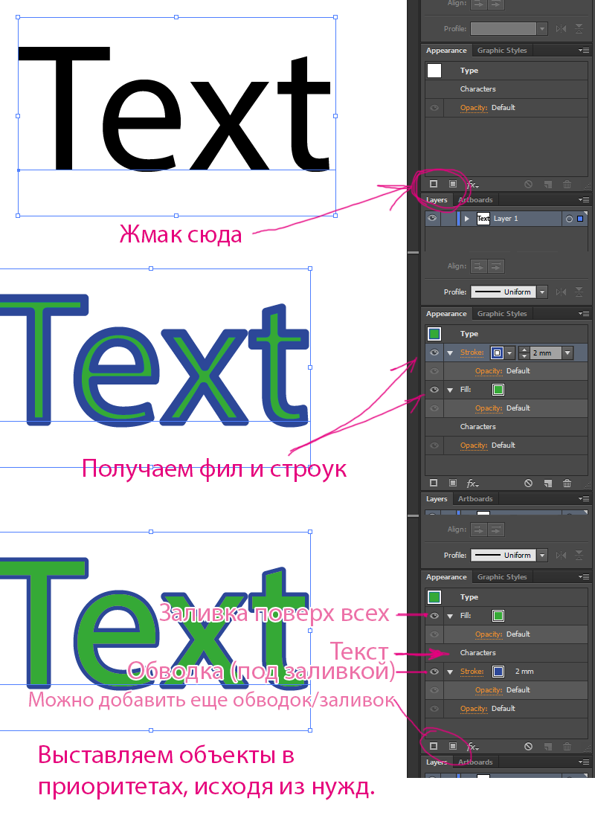Open panel menu of white-Type Appearance panel
This screenshot has width=595, height=830.
click(x=584, y=51)
